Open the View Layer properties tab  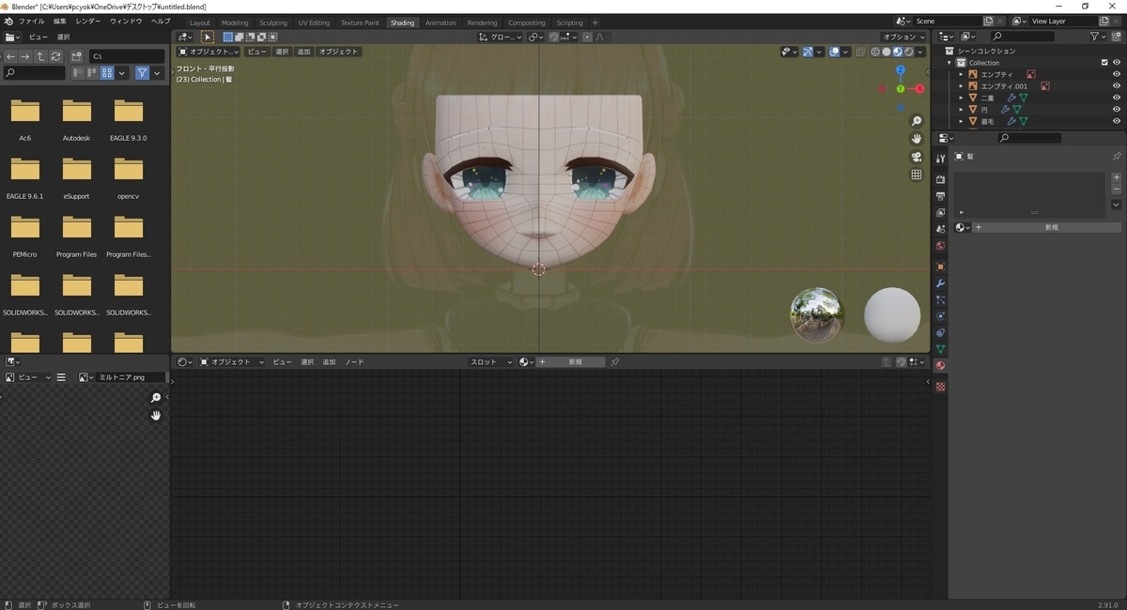pos(940,212)
